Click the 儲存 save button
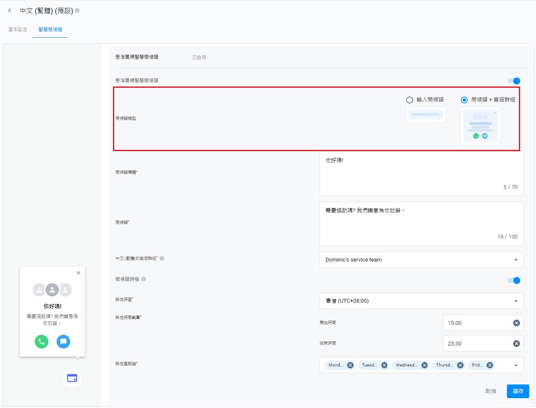Image resolution: width=536 pixels, height=408 pixels. 518,391
